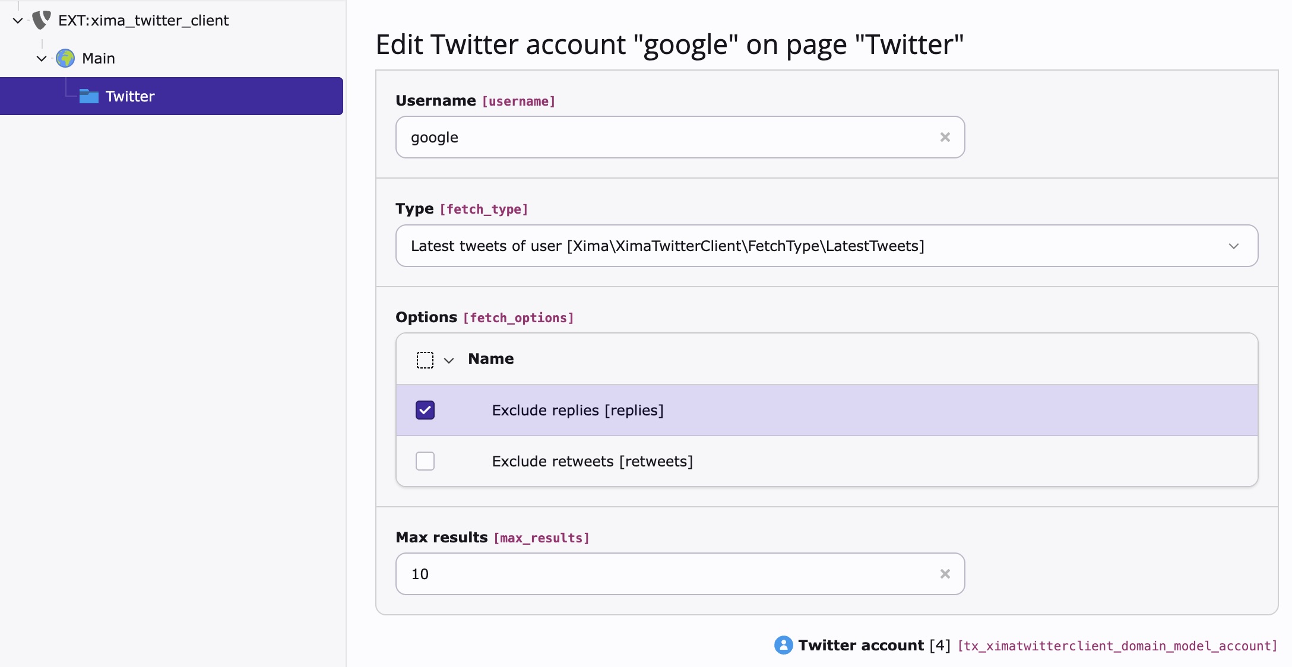The width and height of the screenshot is (1292, 667).
Task: Click the TYPO3 extension icon beside EXT:xima_twitter_client
Action: pyautogui.click(x=40, y=20)
